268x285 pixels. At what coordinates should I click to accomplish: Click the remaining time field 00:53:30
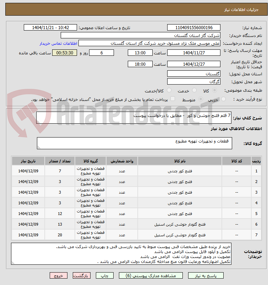click(x=65, y=53)
